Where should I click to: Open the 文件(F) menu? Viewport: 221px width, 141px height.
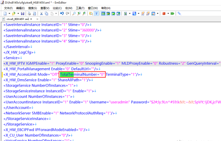(x=8, y=8)
